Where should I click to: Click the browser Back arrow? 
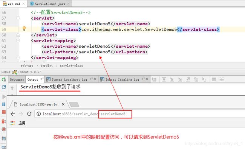13,114
